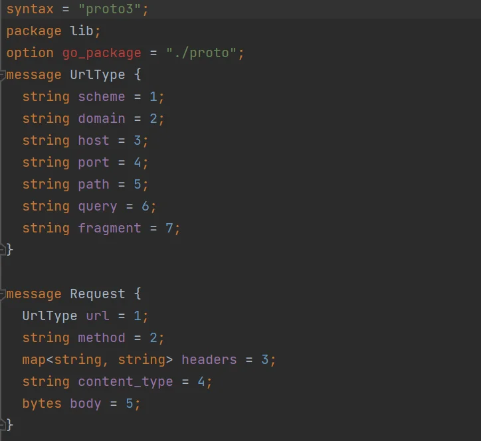Screen dimensions: 481x441
Task: Click the query field name
Action: pos(98,207)
